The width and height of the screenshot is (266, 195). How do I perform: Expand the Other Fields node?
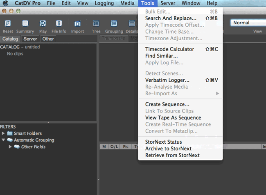pyautogui.click(x=11, y=147)
